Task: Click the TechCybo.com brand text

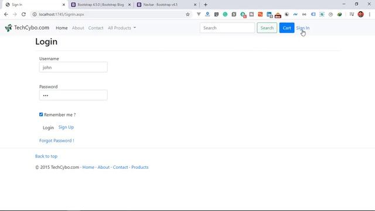Action: 32,28
